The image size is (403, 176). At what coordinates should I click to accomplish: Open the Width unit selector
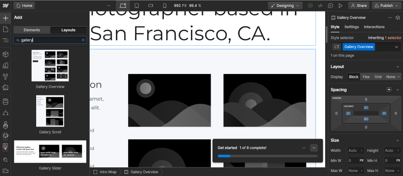pos(362,150)
